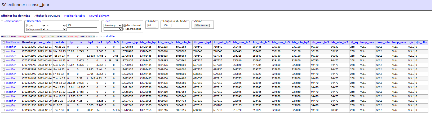The height and width of the screenshot is (113, 435).
Task: Click the 'Longueur du texte' field showing 100
Action: point(167,26)
